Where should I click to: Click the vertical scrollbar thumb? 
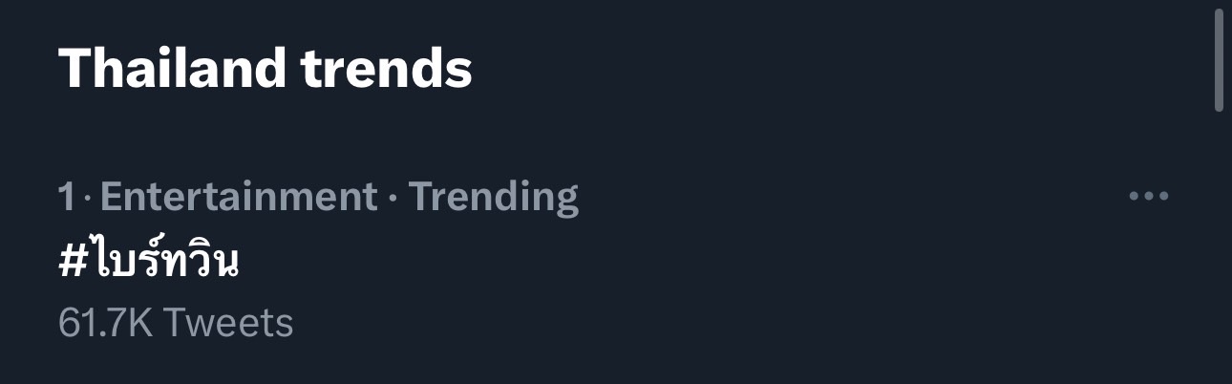click(1219, 63)
